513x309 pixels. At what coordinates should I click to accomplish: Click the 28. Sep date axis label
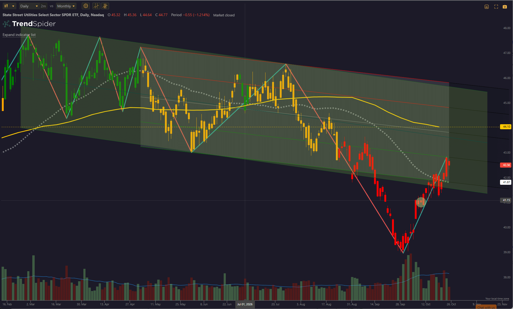click(x=400, y=304)
